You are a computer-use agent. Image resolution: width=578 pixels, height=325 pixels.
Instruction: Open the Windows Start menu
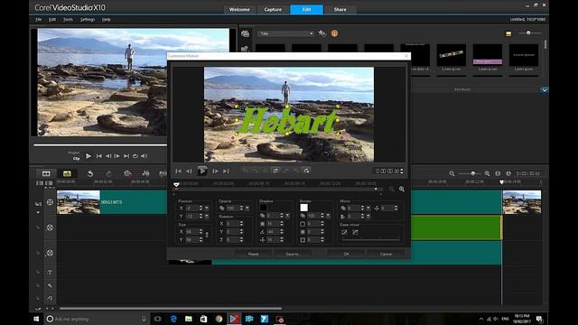tap(36, 319)
